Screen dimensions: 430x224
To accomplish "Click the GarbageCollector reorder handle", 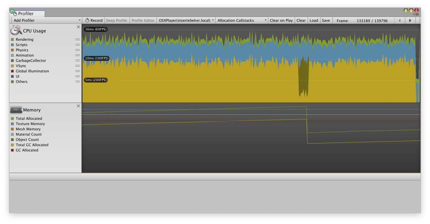I will [x=78, y=61].
